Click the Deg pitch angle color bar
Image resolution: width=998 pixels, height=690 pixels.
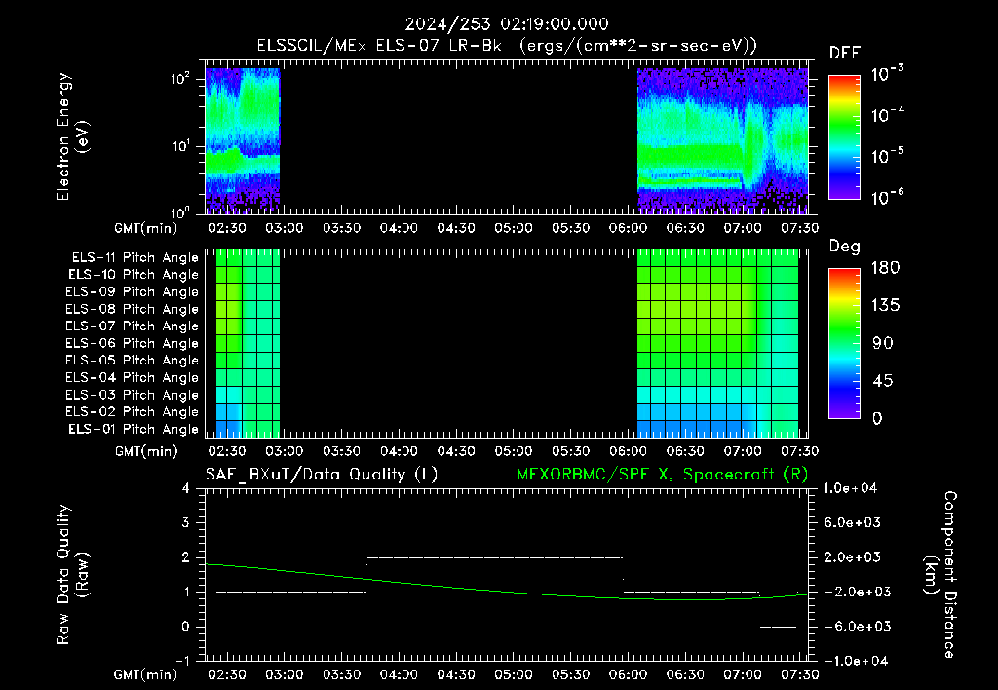(844, 344)
